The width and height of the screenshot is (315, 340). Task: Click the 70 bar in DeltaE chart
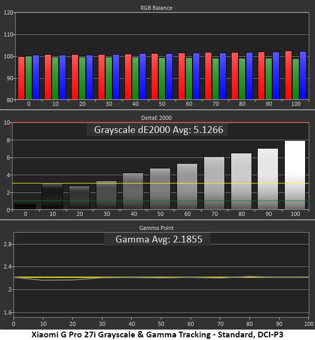[x=214, y=183]
